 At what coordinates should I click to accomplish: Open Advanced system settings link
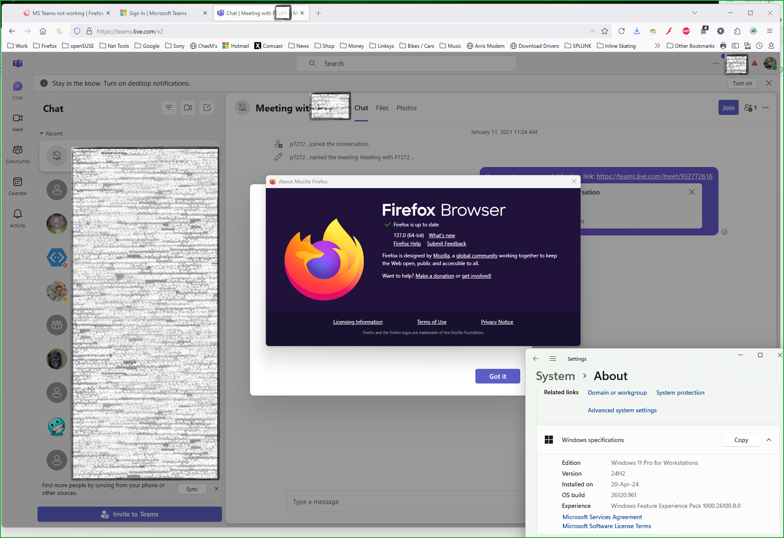tap(622, 410)
